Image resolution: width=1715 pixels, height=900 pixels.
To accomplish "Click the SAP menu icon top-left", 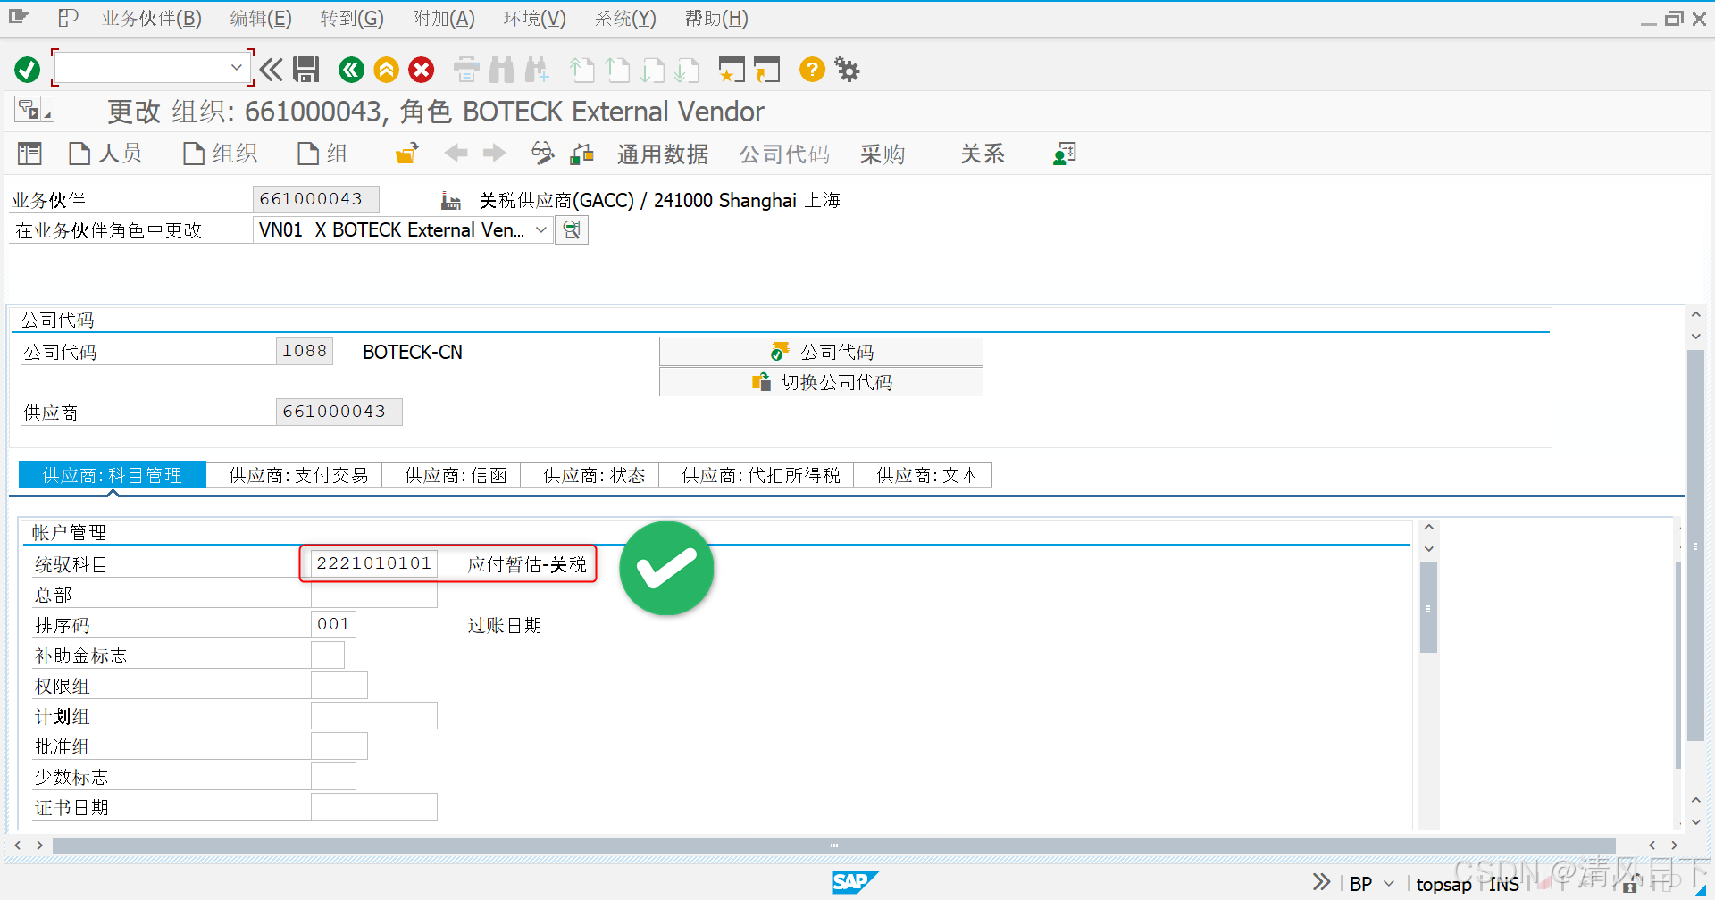I will pyautogui.click(x=19, y=17).
